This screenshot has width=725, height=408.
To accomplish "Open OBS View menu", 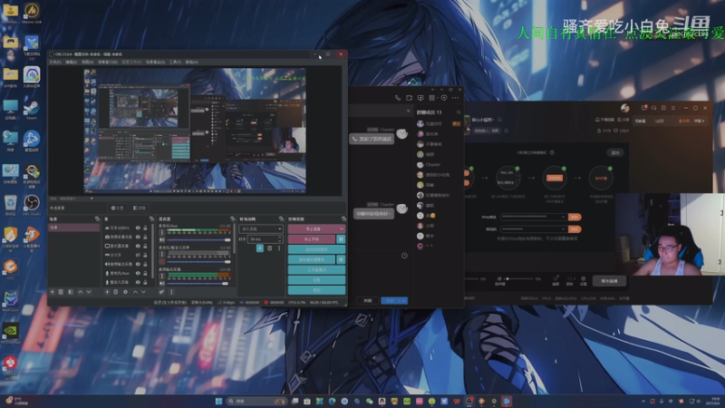I will coord(87,62).
